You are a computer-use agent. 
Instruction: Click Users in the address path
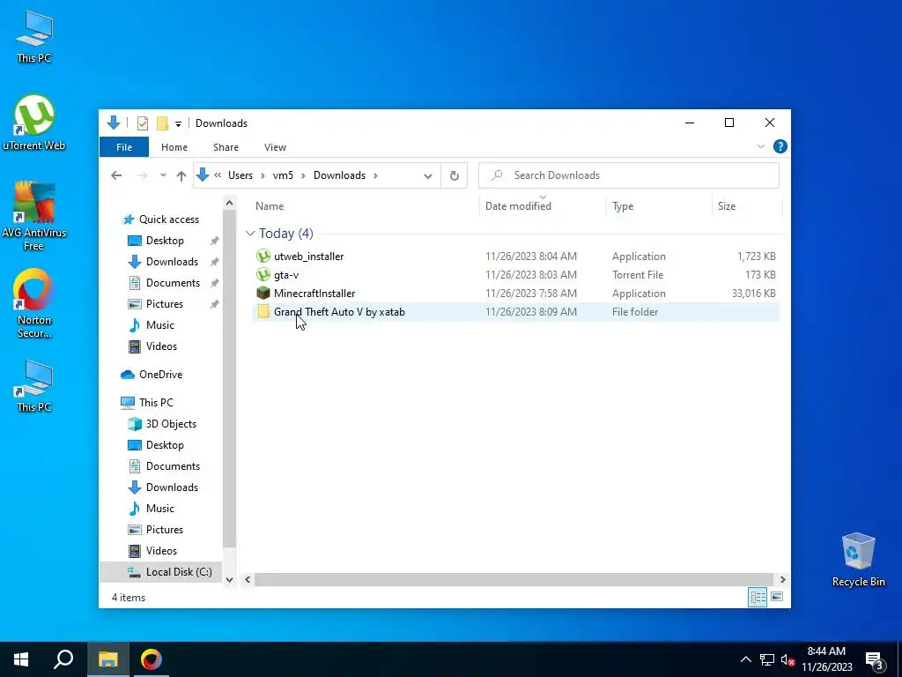click(240, 175)
